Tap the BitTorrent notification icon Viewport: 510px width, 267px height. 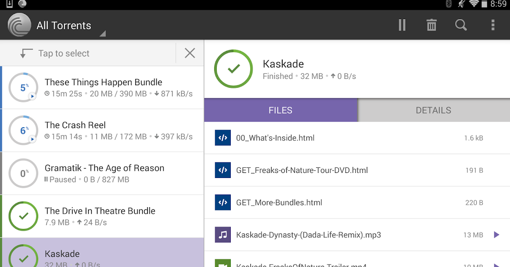click(x=23, y=4)
